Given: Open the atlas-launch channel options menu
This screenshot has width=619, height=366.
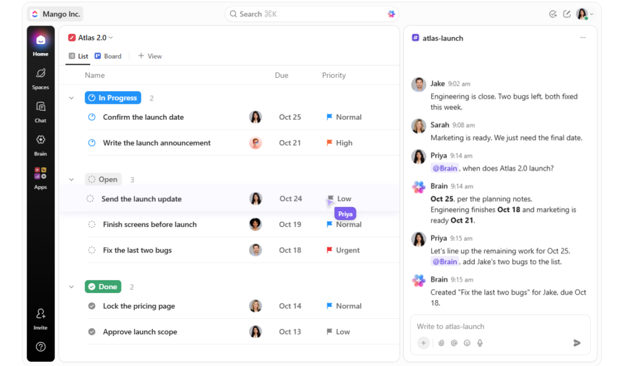Looking at the screenshot, I should coord(583,37).
